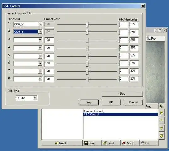The image size is (169, 151).
Task: Expand channel 8 variable dropdown
Action: (x=40, y=79)
